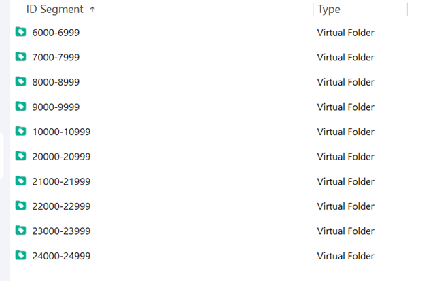Open the 6000-6999 folder name
This screenshot has height=281, width=435.
tap(56, 33)
